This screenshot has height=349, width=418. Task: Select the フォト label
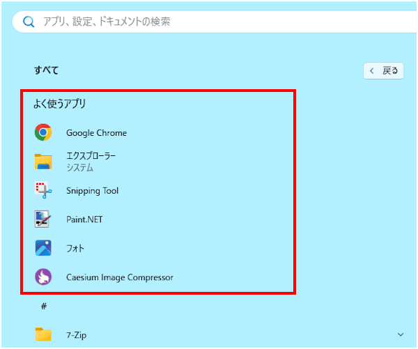point(75,249)
